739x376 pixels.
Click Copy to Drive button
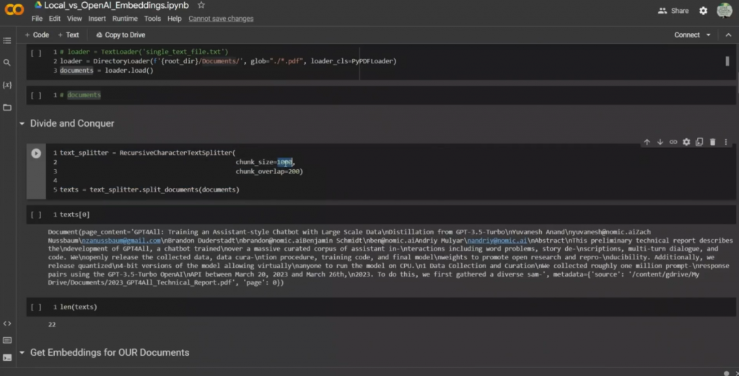click(x=121, y=35)
